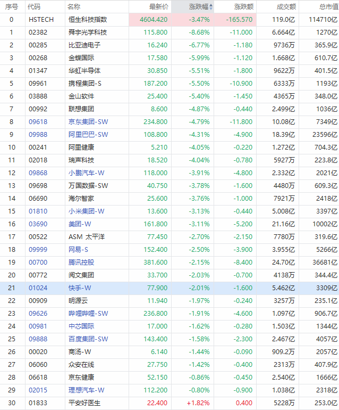This screenshot has height=410, width=339.
Task: Select the 平安好医生 name cell
Action: (x=97, y=403)
